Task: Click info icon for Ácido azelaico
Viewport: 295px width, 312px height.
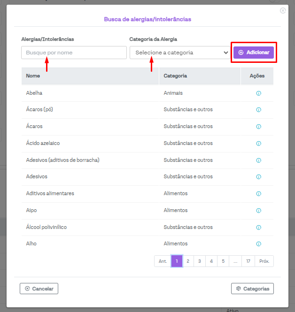Action: coord(258,144)
